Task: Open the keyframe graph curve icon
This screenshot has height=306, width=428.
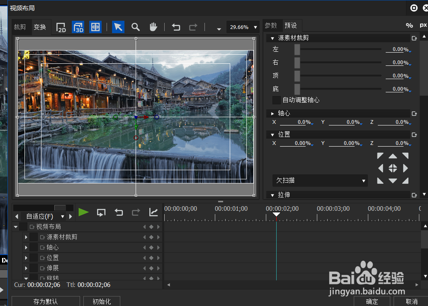Action: click(153, 212)
